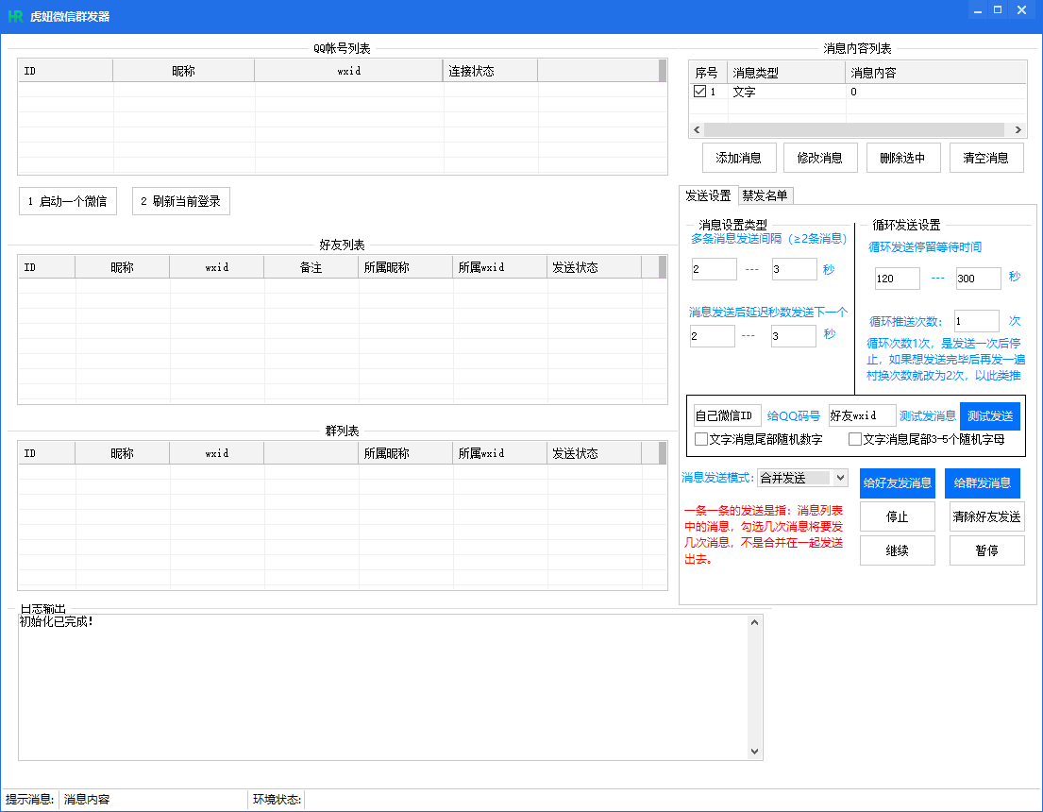Screen dimensions: 1043x812
Task: Click status bar 消息内容 text
Action: pos(87,800)
